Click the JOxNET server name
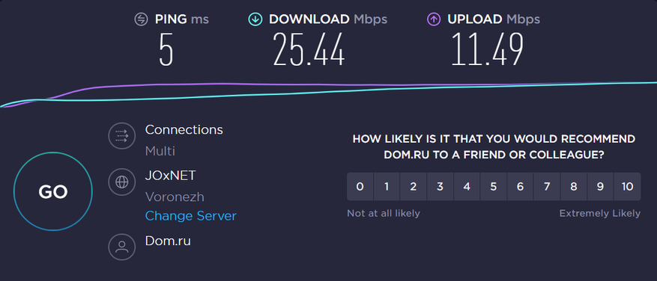This screenshot has width=657, height=281. (171, 175)
